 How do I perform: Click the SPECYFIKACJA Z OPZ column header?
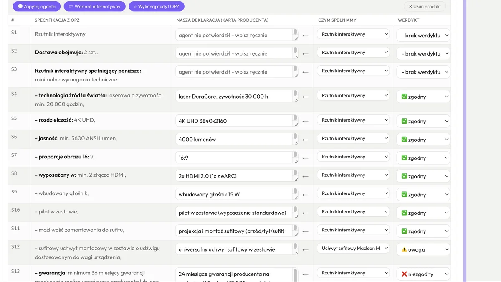[x=57, y=20]
